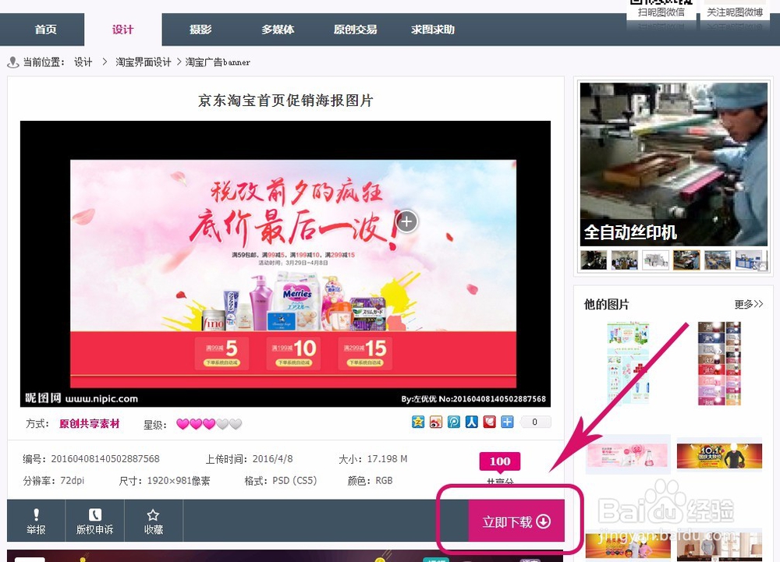Image resolution: width=780 pixels, height=562 pixels.
Task: Click the 颜色 RGB text
Action: click(370, 480)
